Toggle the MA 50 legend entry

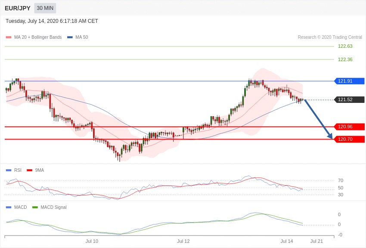(78, 37)
